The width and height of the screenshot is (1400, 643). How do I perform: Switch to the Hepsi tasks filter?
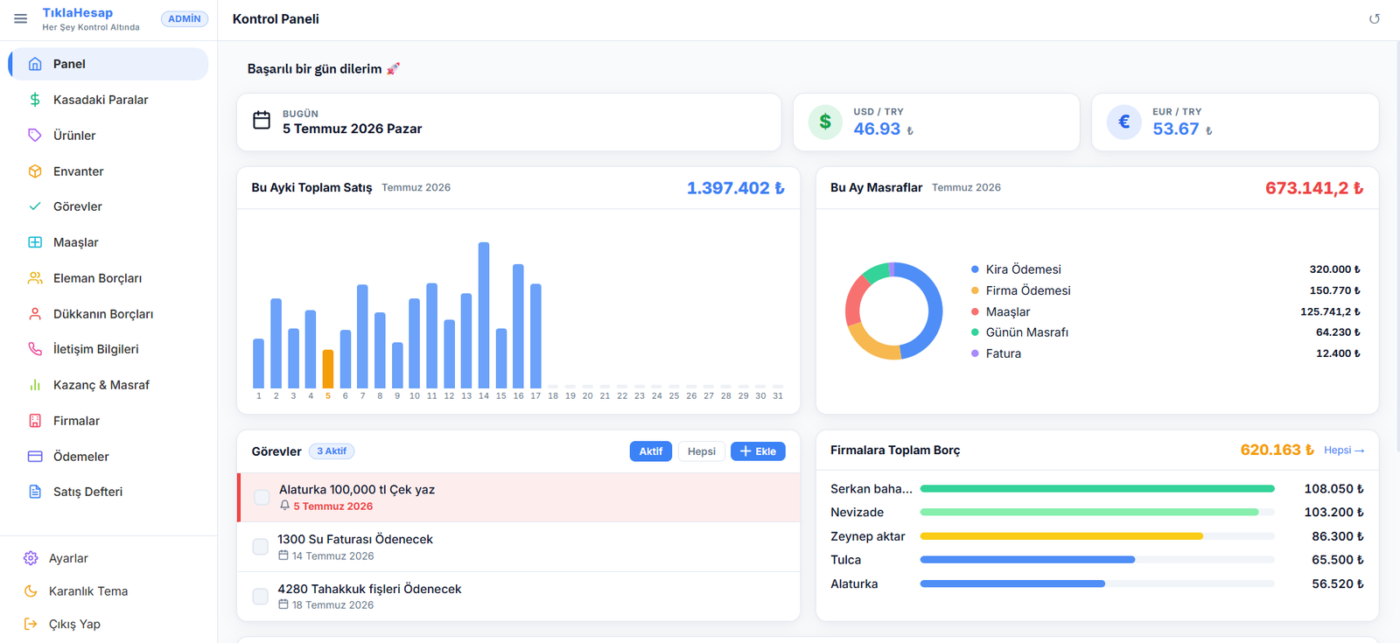coord(701,451)
